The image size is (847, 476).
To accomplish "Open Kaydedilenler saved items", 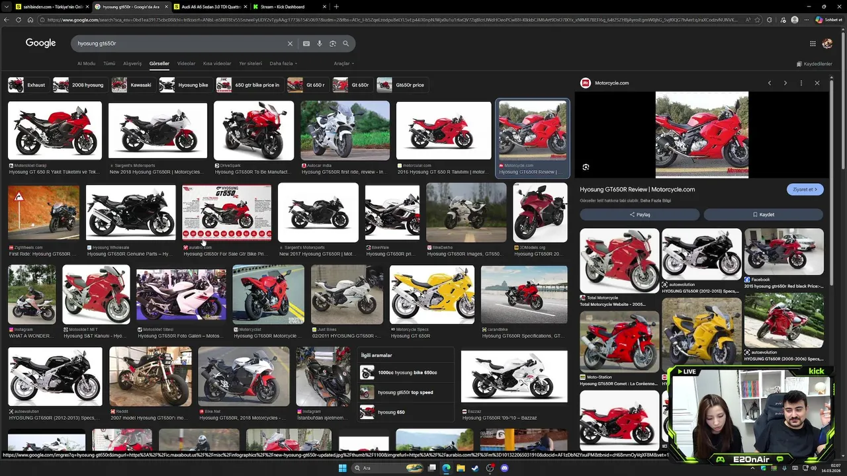I will point(814,64).
